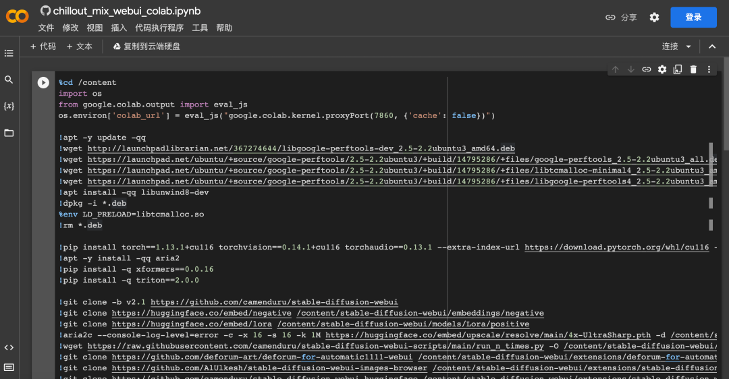Open the 修改 menu
The image size is (729, 379).
point(70,28)
